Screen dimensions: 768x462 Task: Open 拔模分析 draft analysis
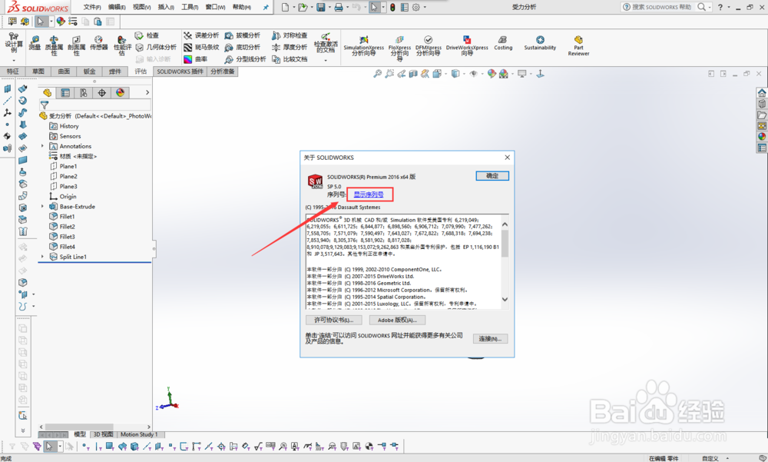pyautogui.click(x=243, y=35)
